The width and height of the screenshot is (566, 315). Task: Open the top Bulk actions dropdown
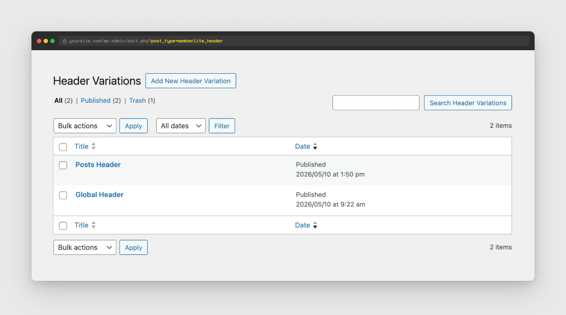click(x=85, y=126)
